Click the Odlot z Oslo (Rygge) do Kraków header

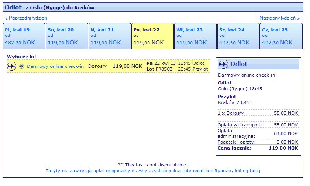point(153,7)
